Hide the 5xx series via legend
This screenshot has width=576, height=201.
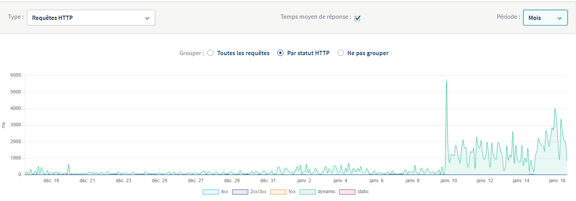[x=278, y=192]
